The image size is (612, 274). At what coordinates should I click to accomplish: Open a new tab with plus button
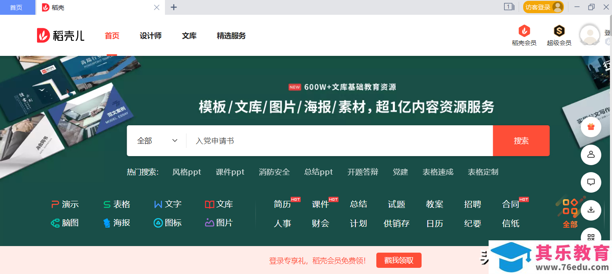[x=174, y=7]
